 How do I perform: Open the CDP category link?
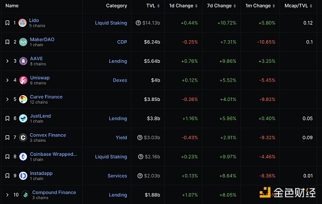coord(122,42)
